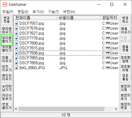Click the file path in IMG_8993.JPG row
This screenshot has width=132, height=118.
click(110, 68)
